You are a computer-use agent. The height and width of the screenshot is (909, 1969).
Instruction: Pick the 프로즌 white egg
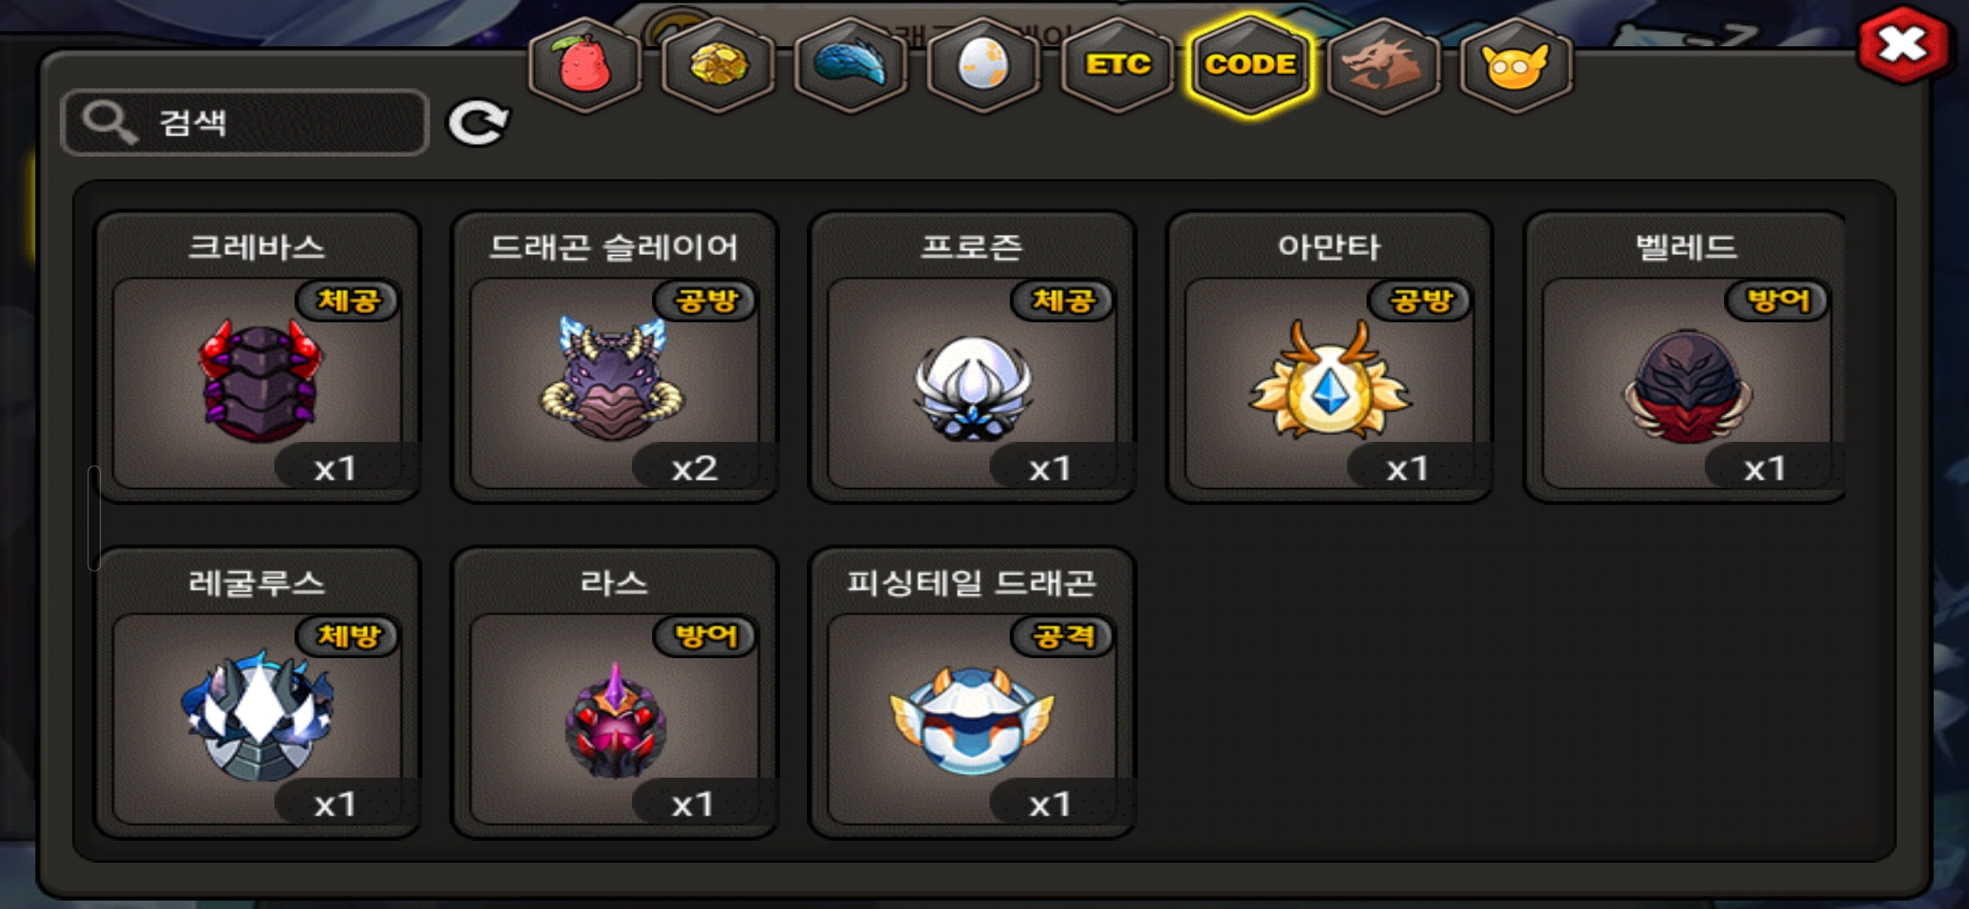point(973,357)
